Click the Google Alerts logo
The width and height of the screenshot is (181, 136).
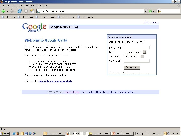pyautogui.click(x=34, y=27)
